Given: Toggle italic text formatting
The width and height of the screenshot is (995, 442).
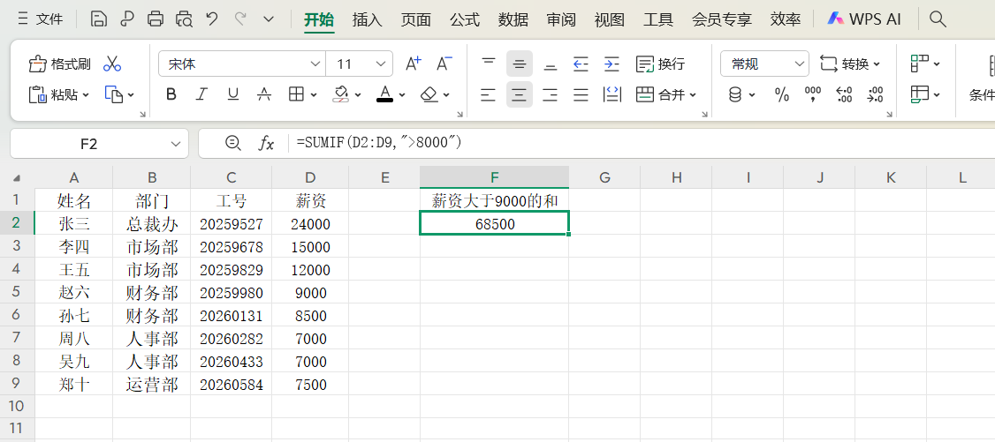Looking at the screenshot, I should (201, 94).
